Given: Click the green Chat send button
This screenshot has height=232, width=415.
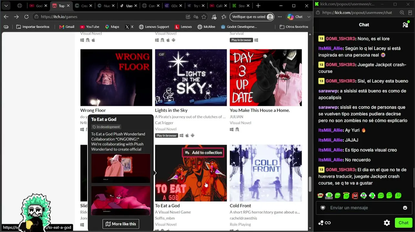Looking at the screenshot, I should (403, 223).
